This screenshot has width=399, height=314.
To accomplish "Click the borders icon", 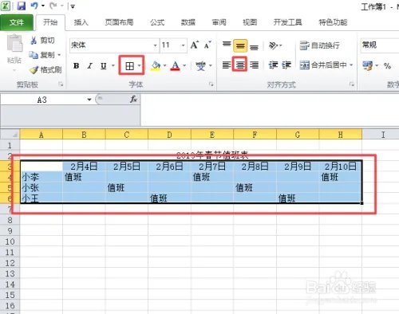I will click(129, 65).
